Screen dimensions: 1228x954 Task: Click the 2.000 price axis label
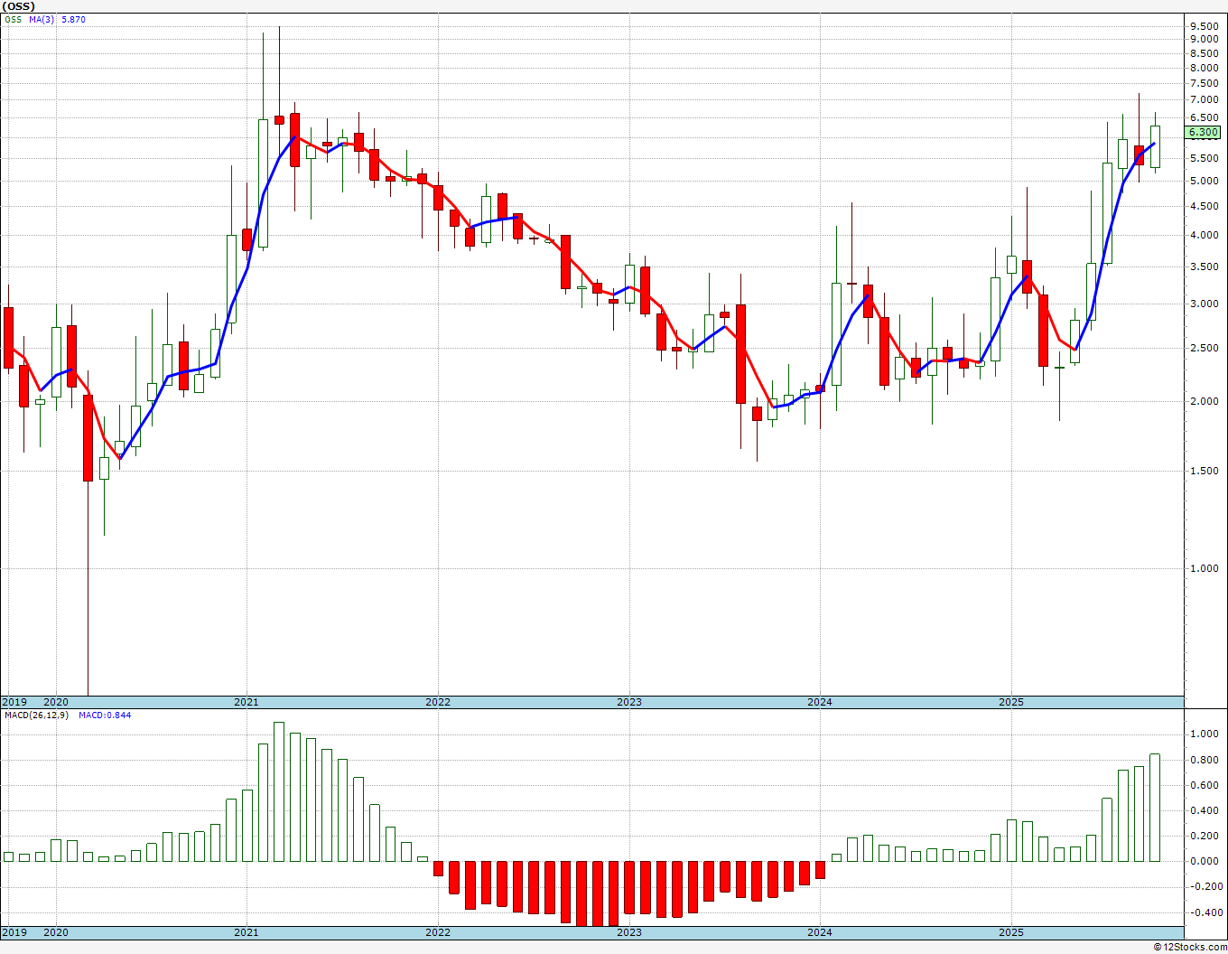[x=1204, y=401]
